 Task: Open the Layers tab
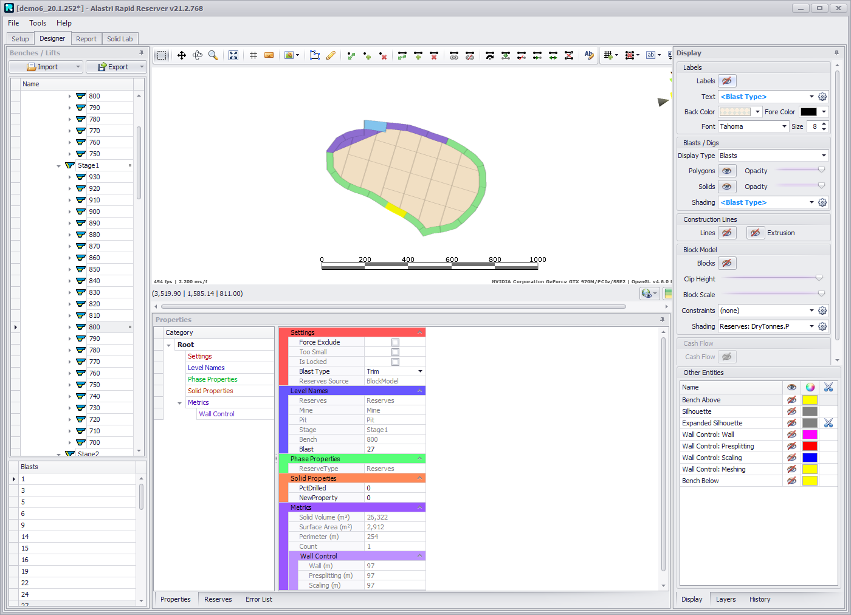(x=726, y=599)
